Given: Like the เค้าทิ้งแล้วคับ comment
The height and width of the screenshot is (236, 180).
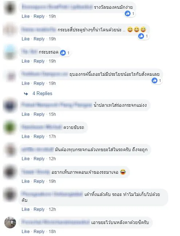Looking at the screenshot, I should [25, 209].
